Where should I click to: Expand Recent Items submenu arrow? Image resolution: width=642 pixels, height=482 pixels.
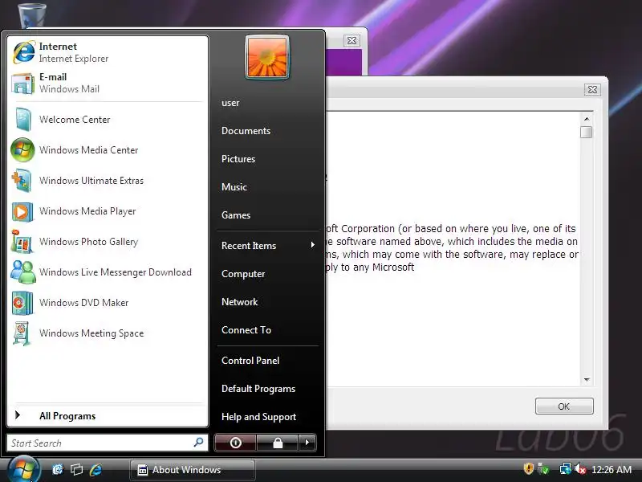click(313, 245)
